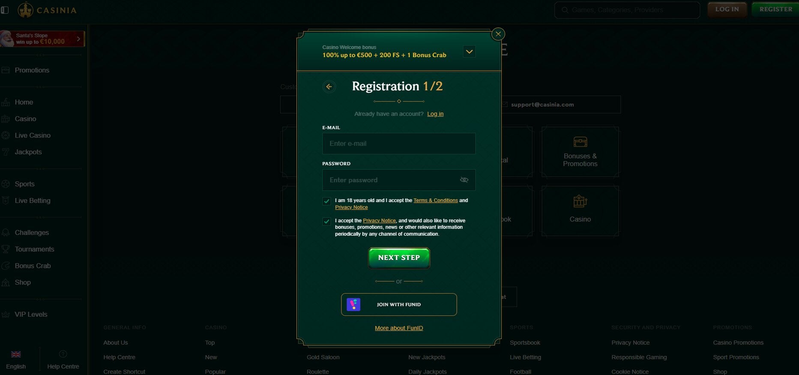
Task: Open Daily Jackpots footer link
Action: click(428, 372)
